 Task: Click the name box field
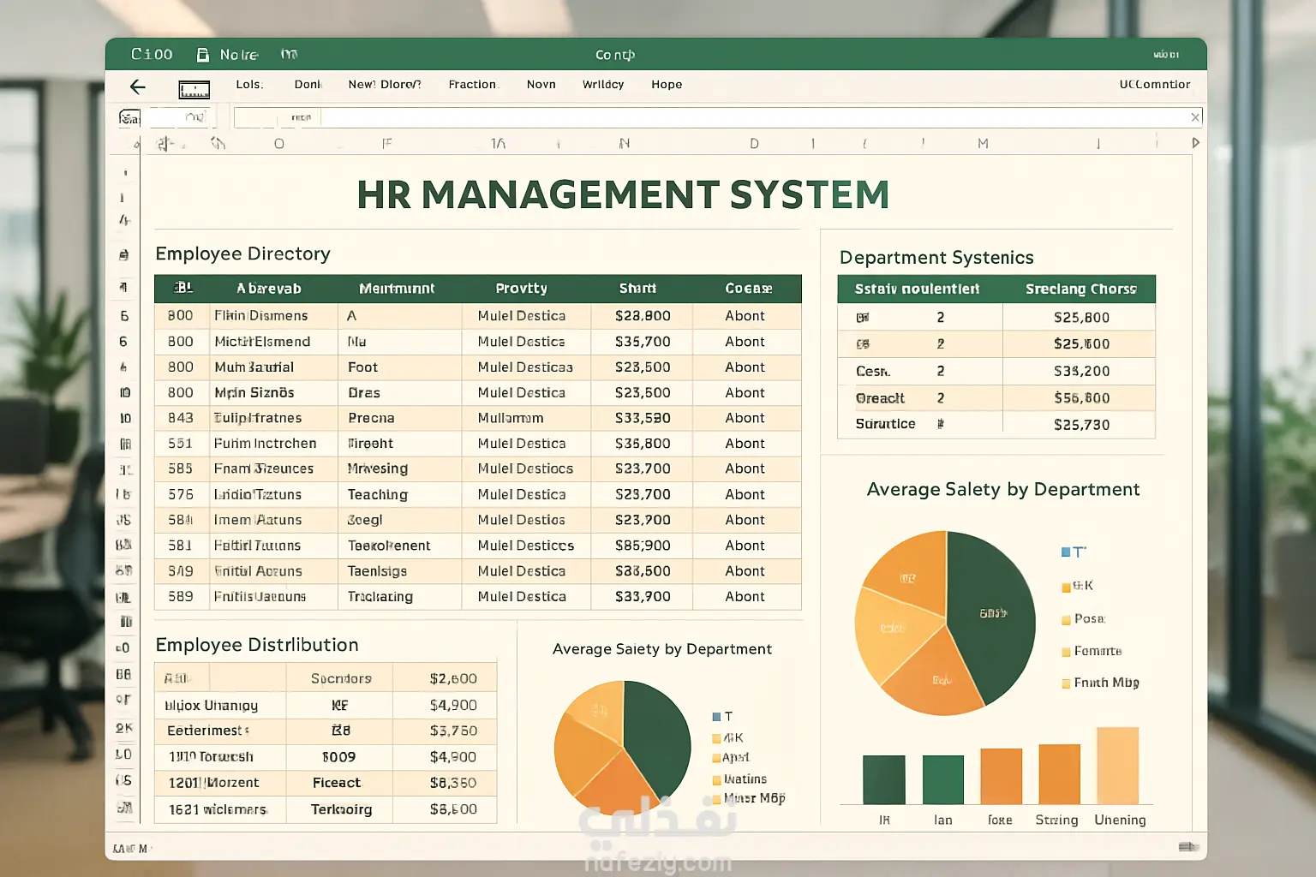click(179, 117)
